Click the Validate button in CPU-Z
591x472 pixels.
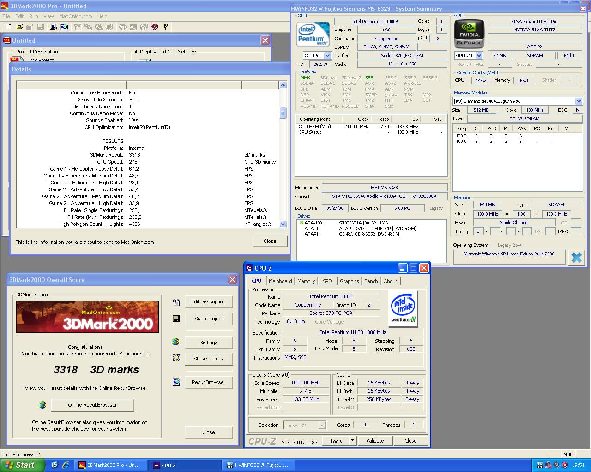click(x=375, y=441)
